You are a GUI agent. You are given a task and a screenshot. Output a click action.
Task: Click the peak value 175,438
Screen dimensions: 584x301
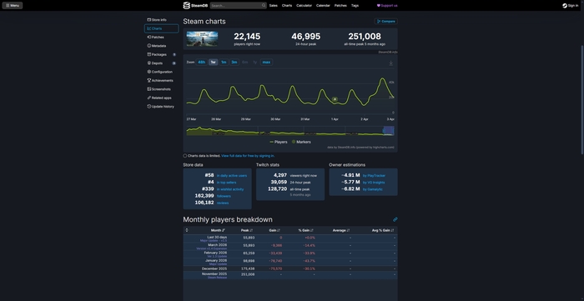(248, 268)
